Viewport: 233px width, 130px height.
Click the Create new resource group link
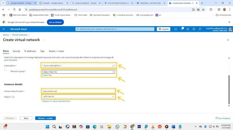47,75
